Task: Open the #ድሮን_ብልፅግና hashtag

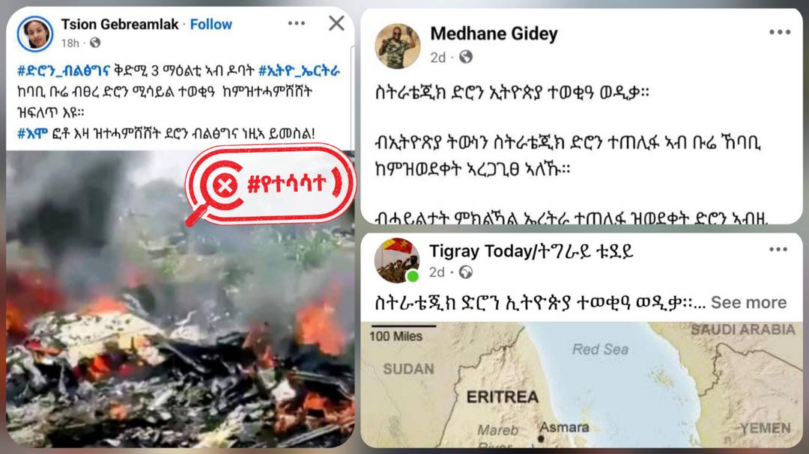Action: point(64,70)
